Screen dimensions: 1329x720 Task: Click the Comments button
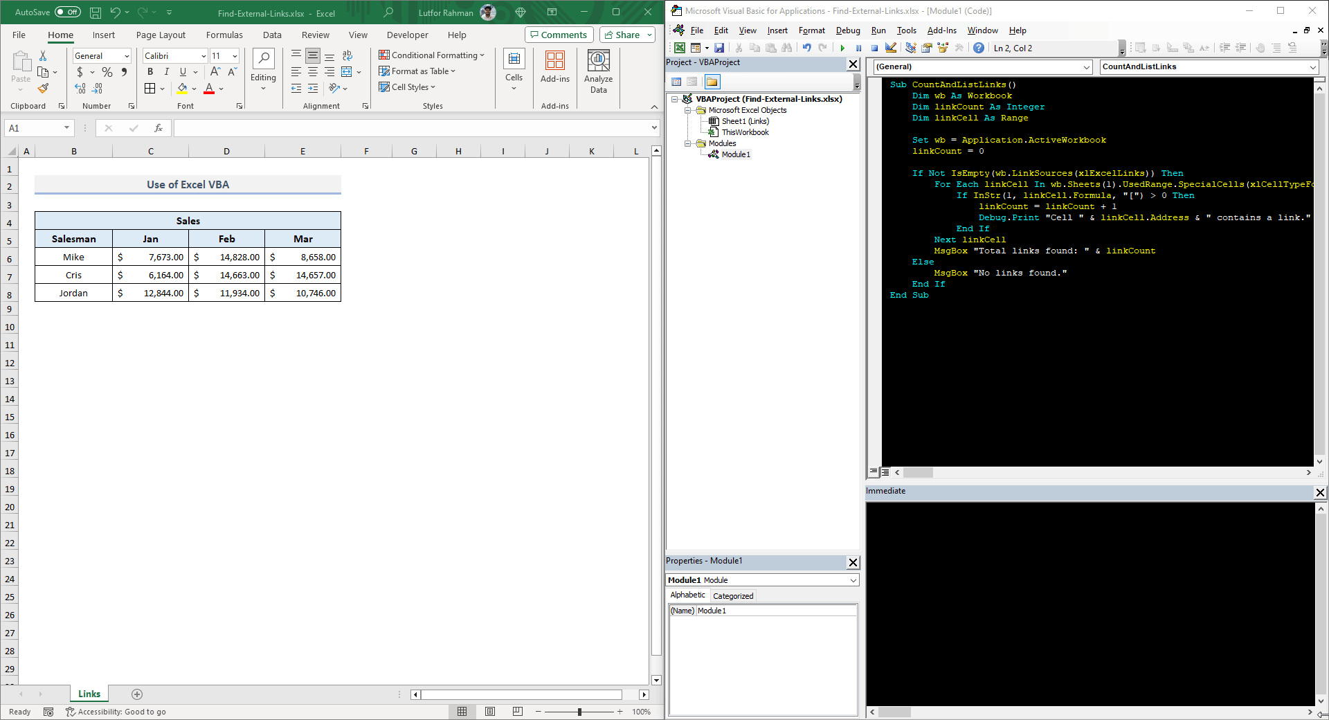click(559, 35)
